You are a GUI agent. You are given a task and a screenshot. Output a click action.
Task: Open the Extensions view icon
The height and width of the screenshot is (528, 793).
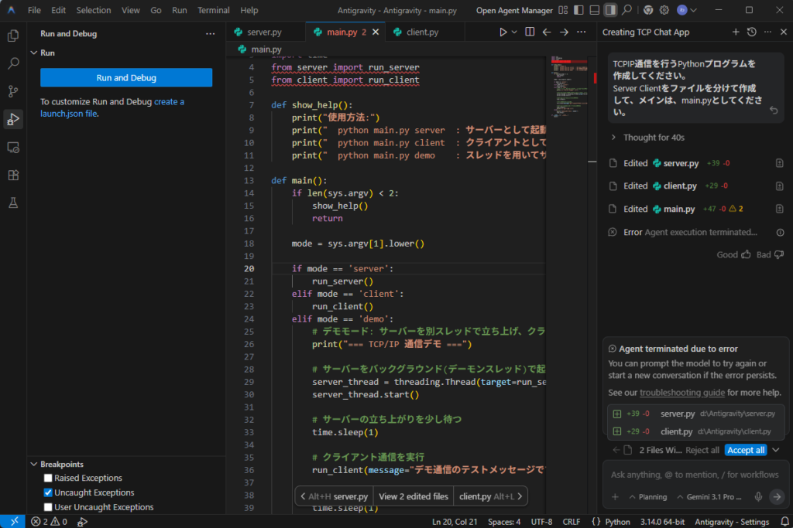click(x=13, y=175)
